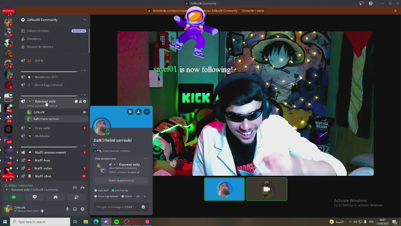Select ZaN | Helmi zarrouki in the voice list
The image size is (401, 226).
56,119
